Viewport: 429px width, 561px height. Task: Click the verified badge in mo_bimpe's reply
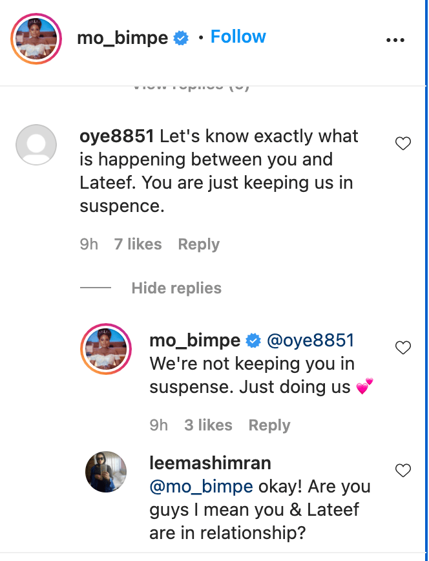coord(254,341)
